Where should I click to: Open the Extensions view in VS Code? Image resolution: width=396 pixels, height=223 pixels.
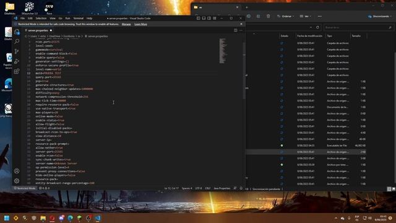point(17,71)
